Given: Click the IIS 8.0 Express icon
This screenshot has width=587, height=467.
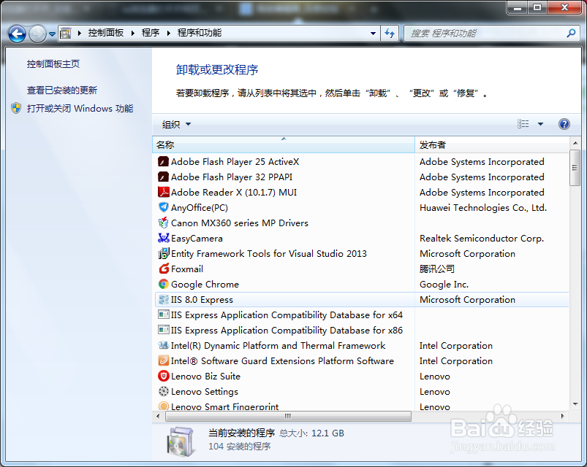Looking at the screenshot, I should click(x=163, y=300).
